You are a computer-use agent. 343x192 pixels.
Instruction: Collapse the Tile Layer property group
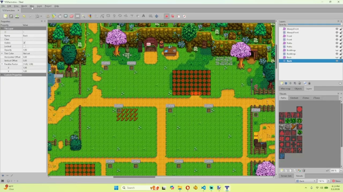point(2,29)
